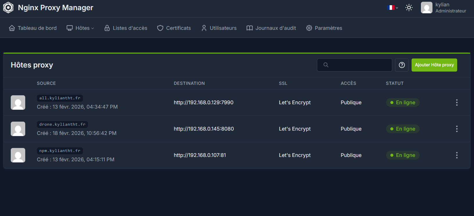
Task: Click Publique in drone.kyliantht.fr row
Action: [351, 129]
